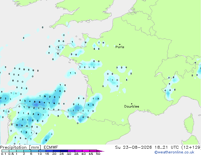Select the 40–45 mm magenta legend swatch
Viewport: 201px width, 155px height.
[x=86, y=151]
